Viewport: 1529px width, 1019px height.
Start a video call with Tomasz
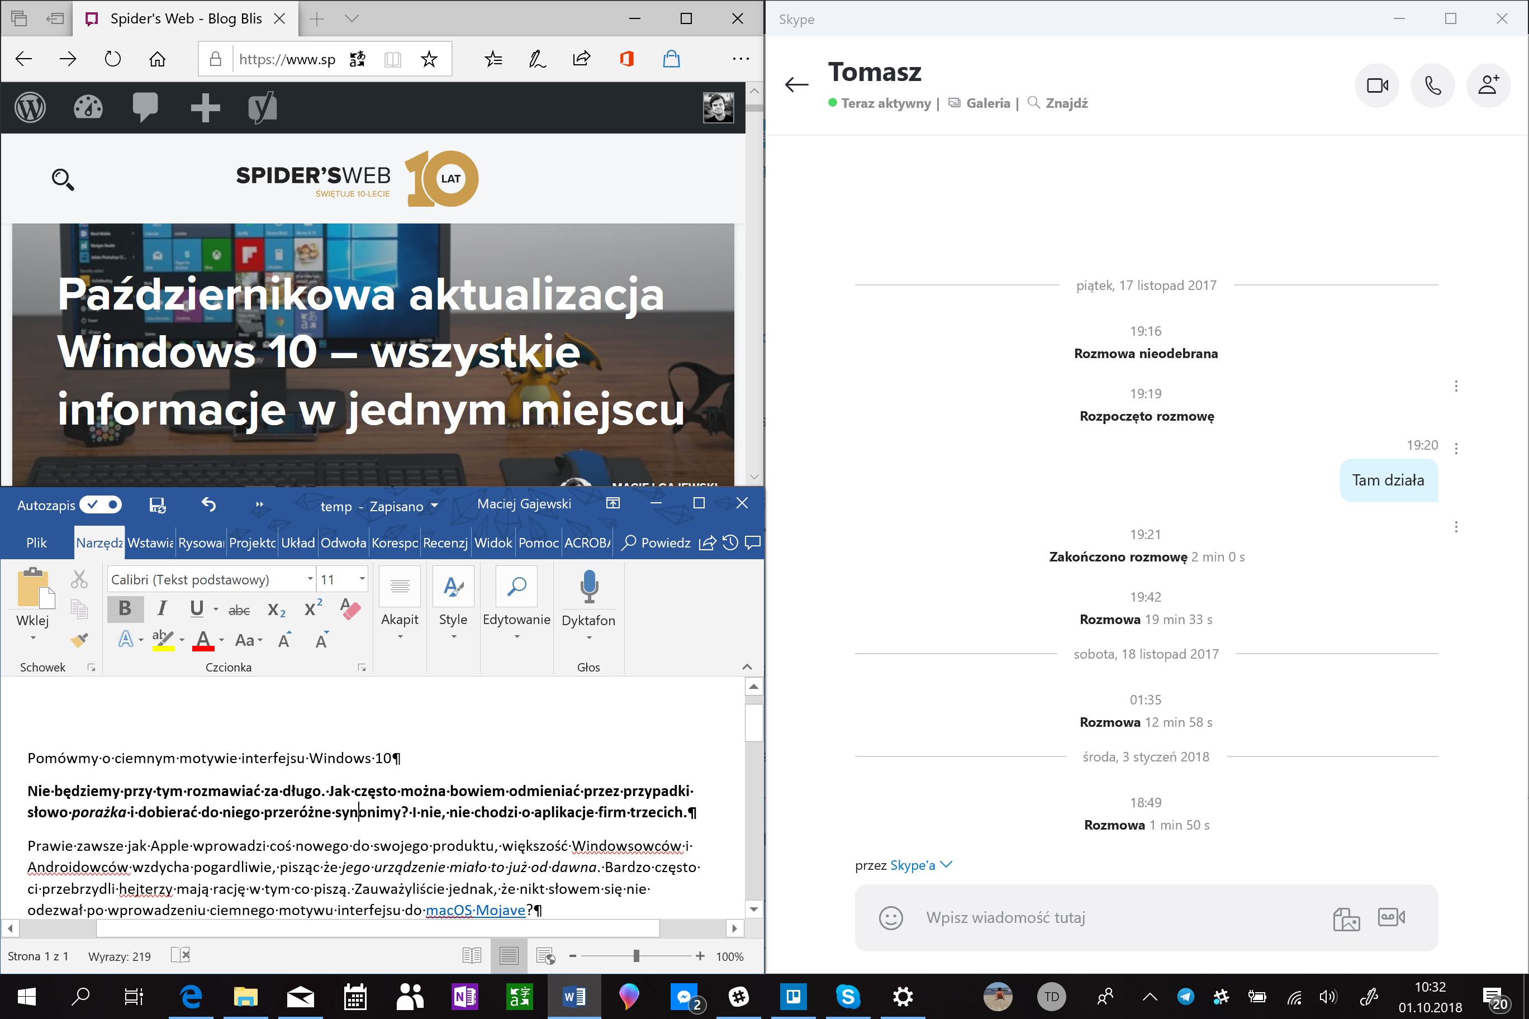click(x=1376, y=85)
